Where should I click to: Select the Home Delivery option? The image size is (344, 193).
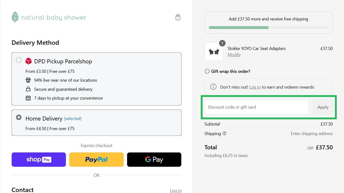19,117
